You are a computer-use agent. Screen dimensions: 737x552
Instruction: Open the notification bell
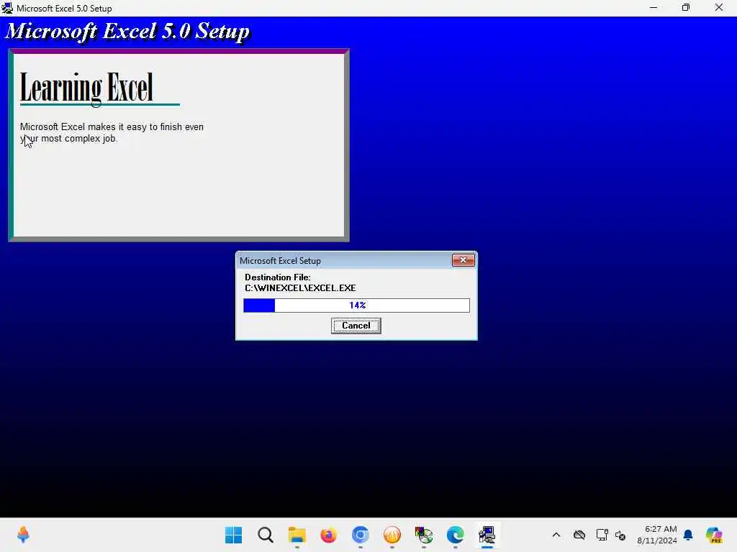[x=688, y=535]
